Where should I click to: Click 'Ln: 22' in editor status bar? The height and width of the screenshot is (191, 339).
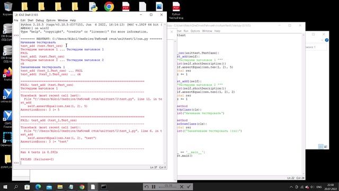click(x=291, y=178)
